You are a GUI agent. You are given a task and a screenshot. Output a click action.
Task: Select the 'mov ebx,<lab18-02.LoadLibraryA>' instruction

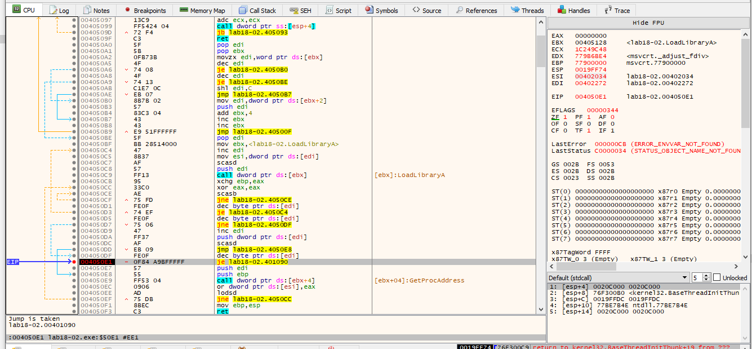coord(278,144)
